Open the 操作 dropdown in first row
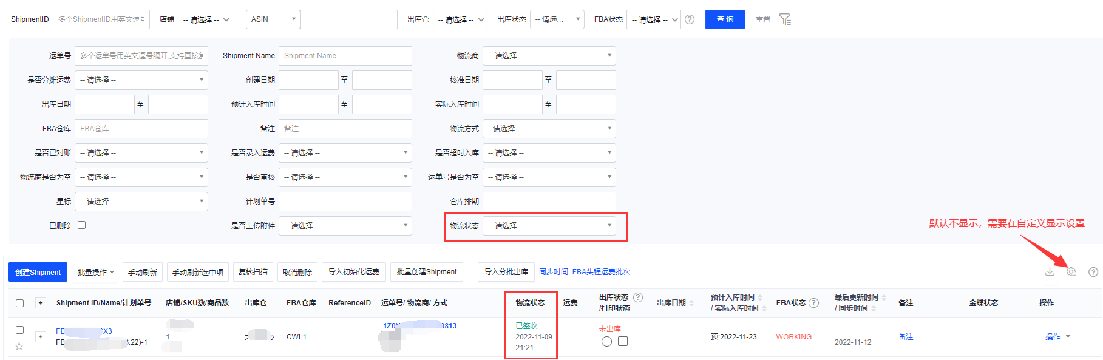 [1057, 336]
